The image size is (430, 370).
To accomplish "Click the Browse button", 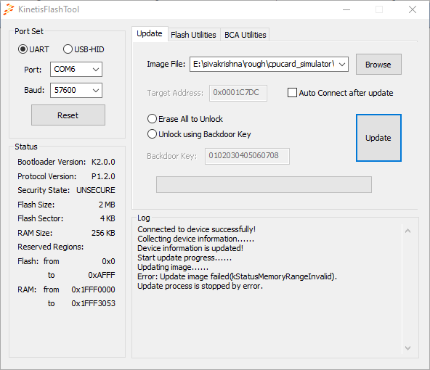I will (378, 65).
